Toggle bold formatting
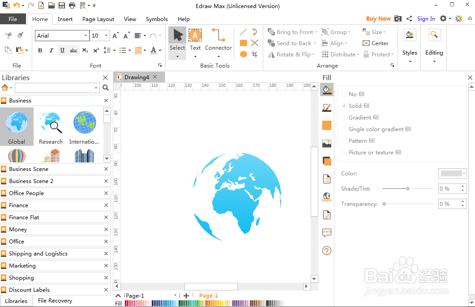This screenshot has width=475, height=307. tap(40, 50)
